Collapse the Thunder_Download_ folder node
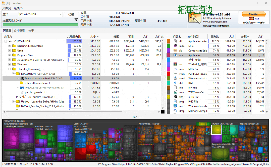Screen dimensions: 271x167 click(x=10, y=69)
